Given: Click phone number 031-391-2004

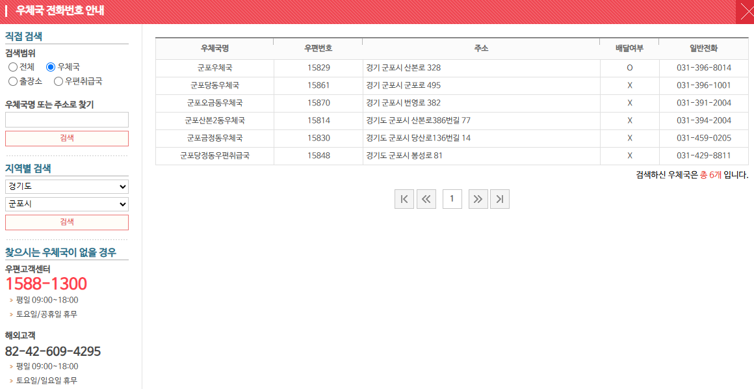Looking at the screenshot, I should coord(704,103).
